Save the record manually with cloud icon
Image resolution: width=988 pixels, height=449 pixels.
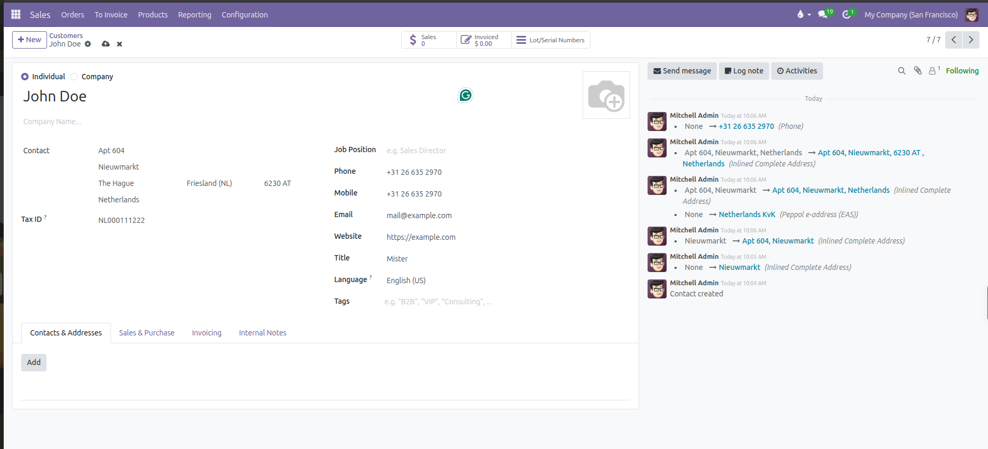pos(106,44)
